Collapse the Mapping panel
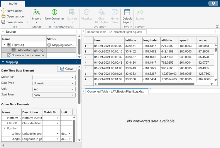The height and width of the screenshot is (148, 220). [x=3, y=62]
